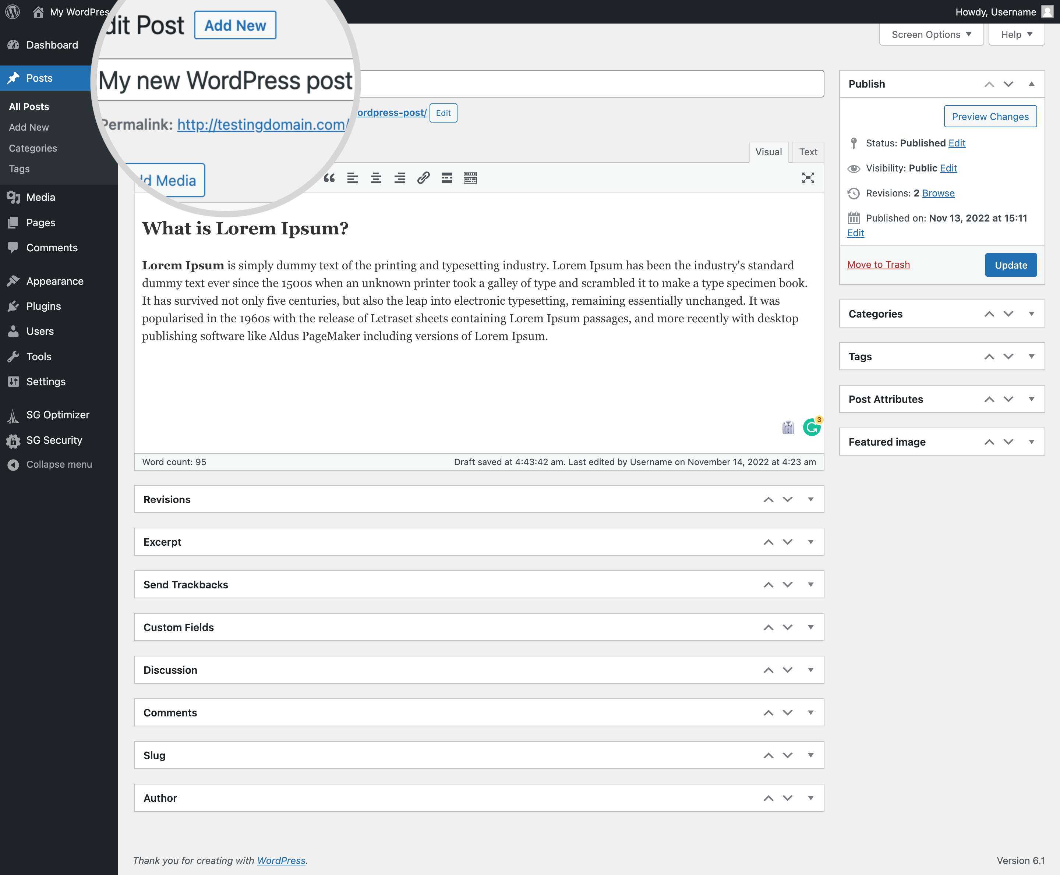Expand the Categories panel
This screenshot has width=1060, height=875.
1031,313
